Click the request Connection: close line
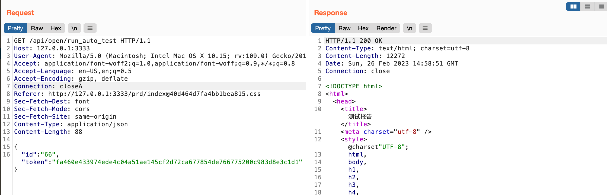607x195 pixels. click(x=48, y=86)
